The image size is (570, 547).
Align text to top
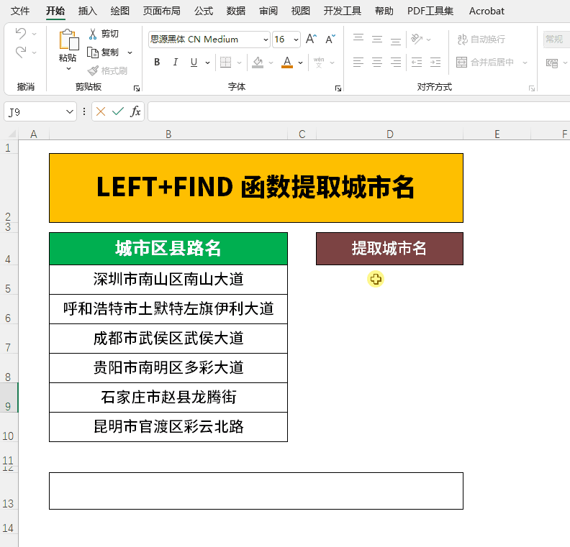point(358,39)
